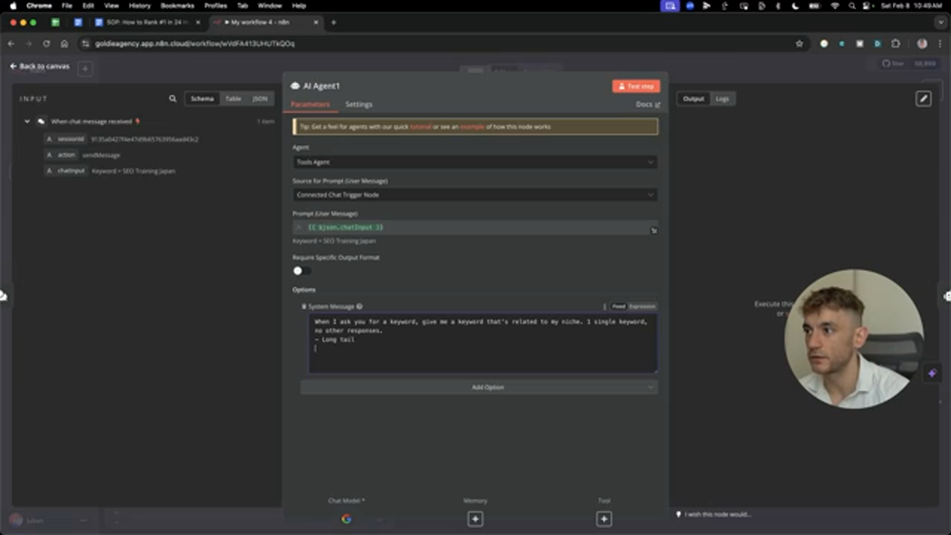Open the Add Option dropdown
The image size is (951, 535).
479,387
